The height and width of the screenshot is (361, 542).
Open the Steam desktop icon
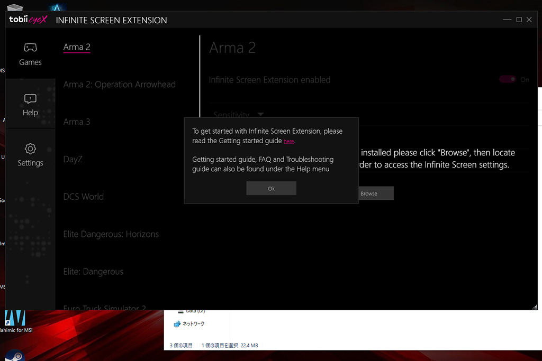coord(14,356)
